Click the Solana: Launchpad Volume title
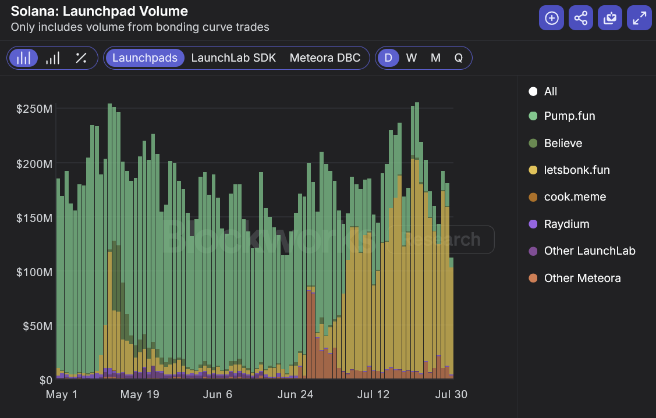Viewport: 656px width, 418px height. [100, 10]
